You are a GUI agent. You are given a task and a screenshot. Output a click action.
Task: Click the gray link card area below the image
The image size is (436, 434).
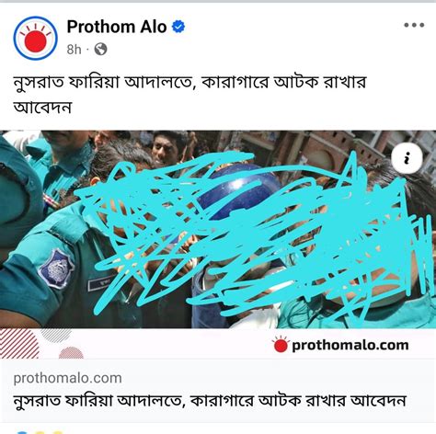click(x=218, y=391)
